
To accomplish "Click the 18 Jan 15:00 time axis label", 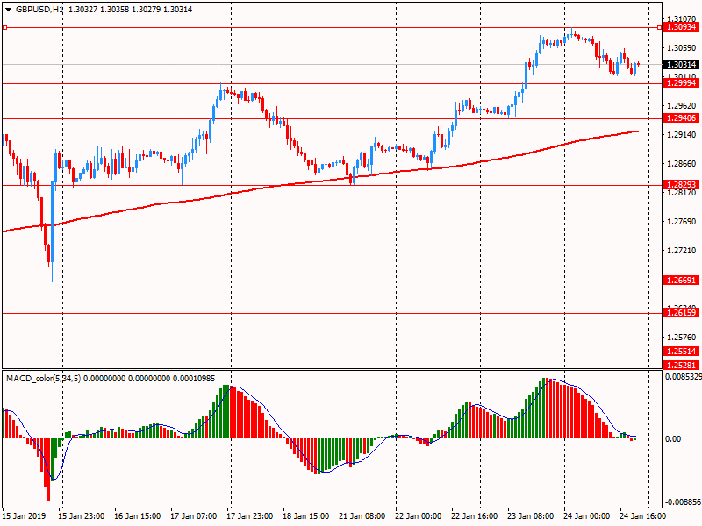I will click(x=305, y=516).
